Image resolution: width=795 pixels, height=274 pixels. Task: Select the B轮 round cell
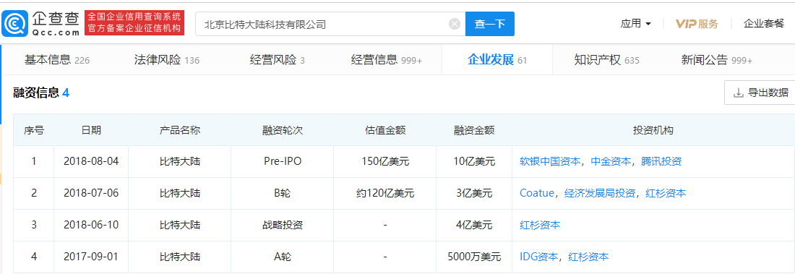point(283,193)
